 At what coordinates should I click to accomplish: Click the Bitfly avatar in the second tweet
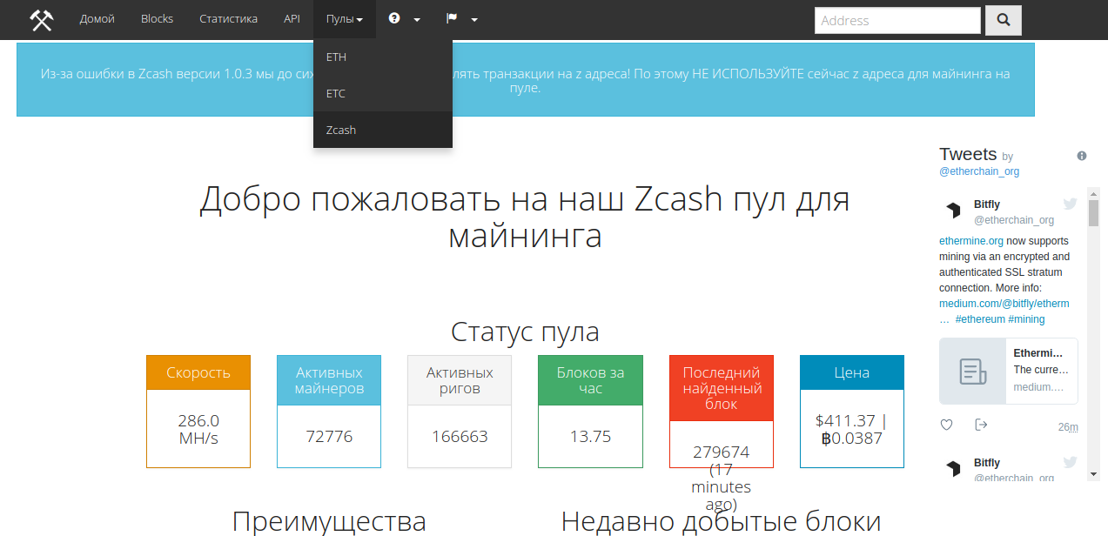[953, 469]
